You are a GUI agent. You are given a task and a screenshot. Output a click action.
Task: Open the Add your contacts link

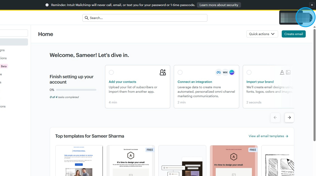tap(122, 82)
